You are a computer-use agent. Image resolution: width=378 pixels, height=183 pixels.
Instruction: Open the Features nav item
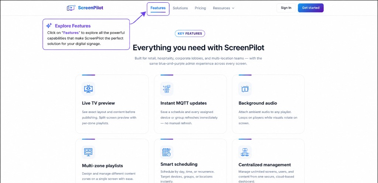coord(158,8)
